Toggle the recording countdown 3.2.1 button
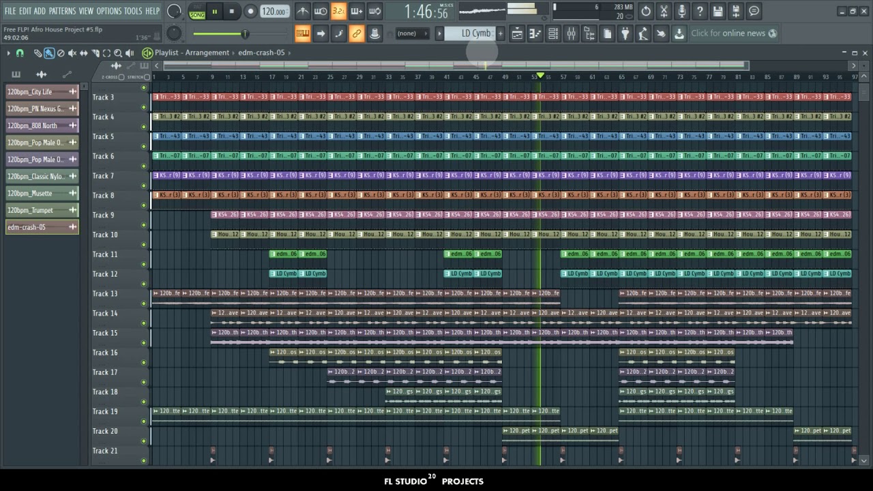This screenshot has height=491, width=873. (338, 12)
